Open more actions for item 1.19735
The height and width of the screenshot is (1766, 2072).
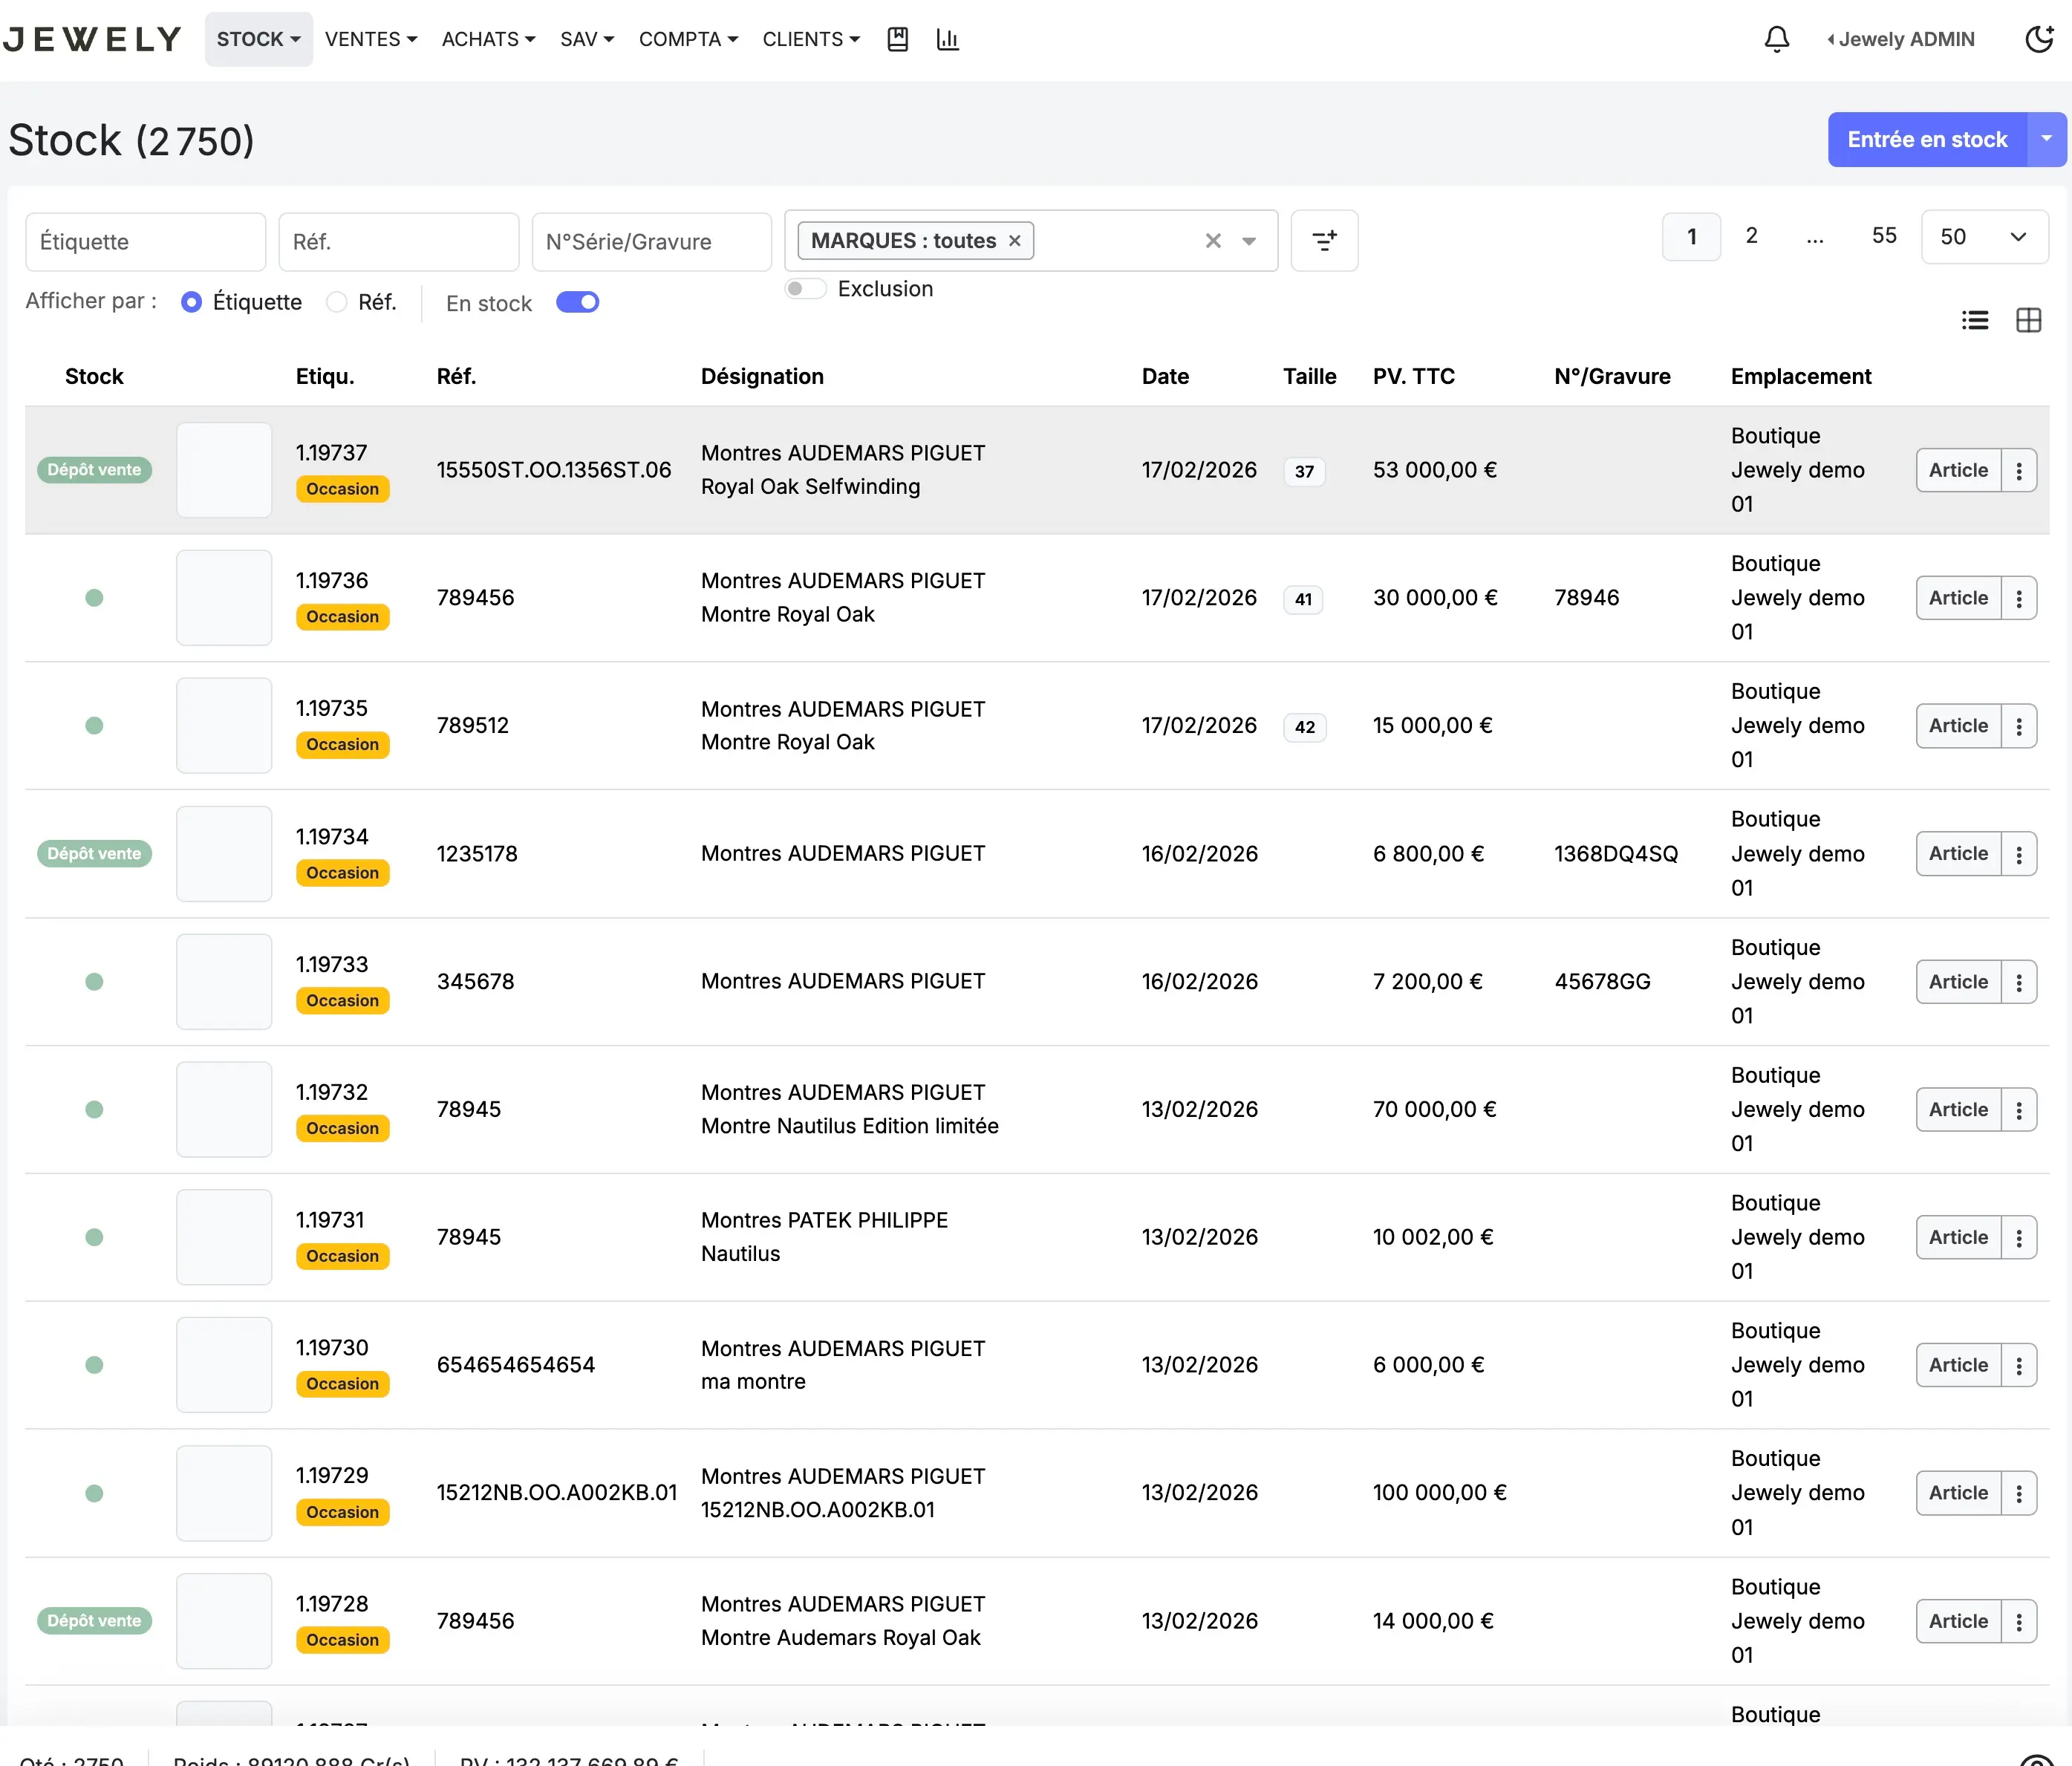click(x=2019, y=726)
